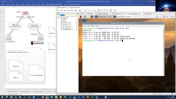Click the VMware pause VM button

pyautogui.click(x=80, y=10)
